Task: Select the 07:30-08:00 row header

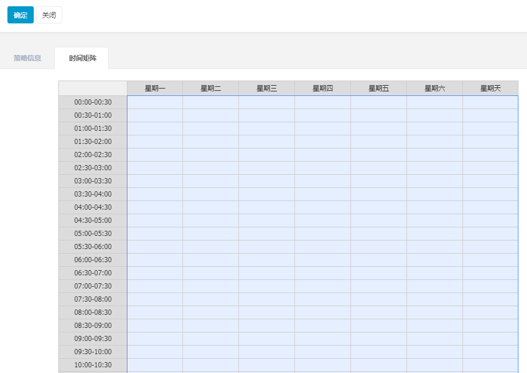Action: (93, 299)
